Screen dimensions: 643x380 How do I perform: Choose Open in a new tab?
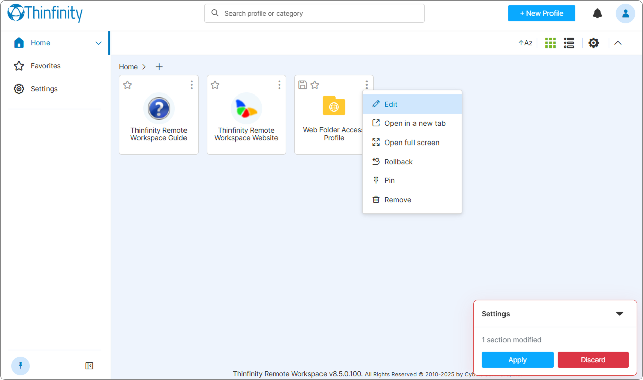point(412,123)
